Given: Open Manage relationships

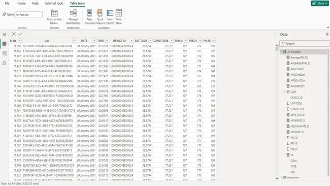Looking at the screenshot, I should point(73,17).
